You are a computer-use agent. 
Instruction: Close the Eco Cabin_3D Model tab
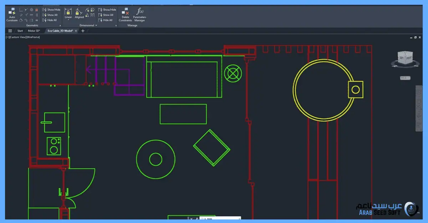coord(76,31)
